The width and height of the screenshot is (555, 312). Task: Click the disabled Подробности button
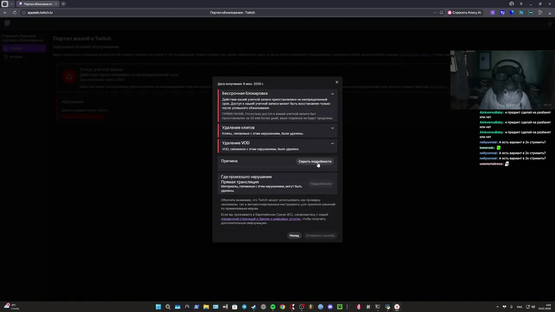click(x=321, y=184)
